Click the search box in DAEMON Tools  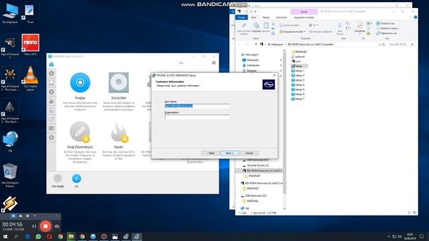pos(193,63)
